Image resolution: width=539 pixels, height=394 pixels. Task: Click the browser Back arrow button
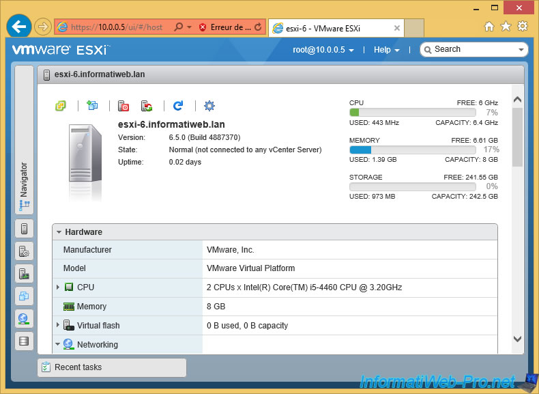pyautogui.click(x=19, y=27)
